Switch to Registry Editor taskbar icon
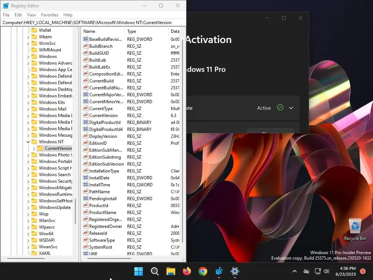 (x=219, y=271)
